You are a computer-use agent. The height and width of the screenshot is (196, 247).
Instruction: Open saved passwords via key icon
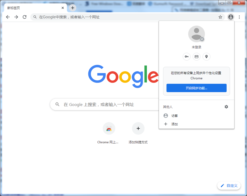tap(187, 57)
